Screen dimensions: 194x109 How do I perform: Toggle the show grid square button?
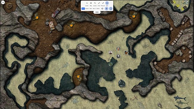(x=111, y=9)
